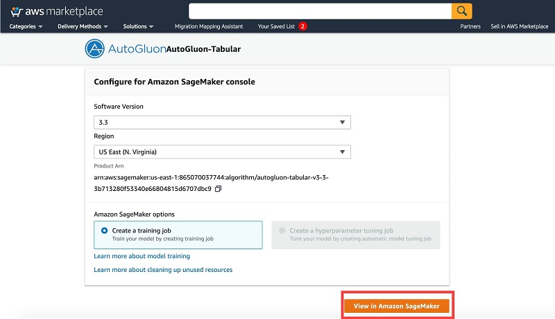Click the AutoGluon circular logo icon
This screenshot has width=555, height=319.
94,48
